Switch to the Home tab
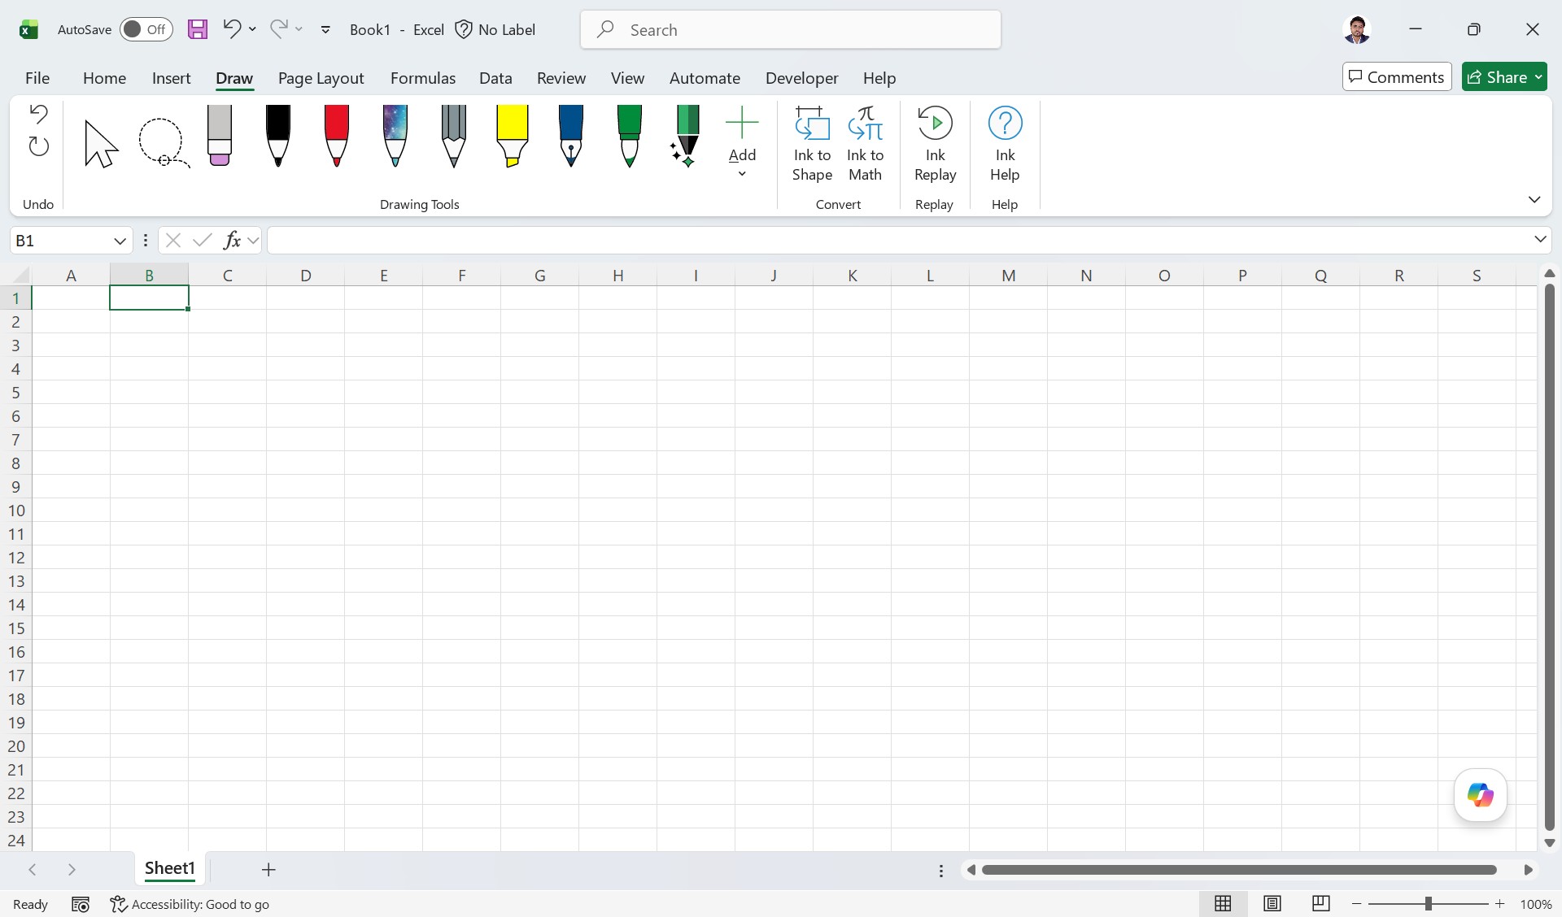 tap(104, 78)
